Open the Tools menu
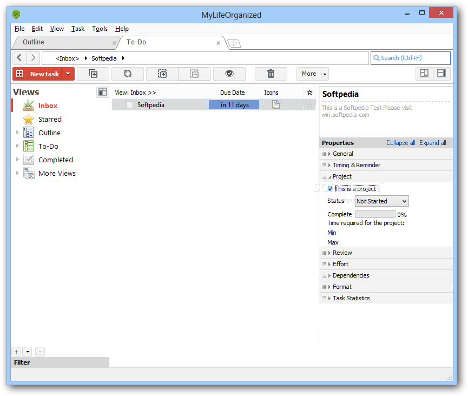Viewport: 468px width, 396px height. 100,29
